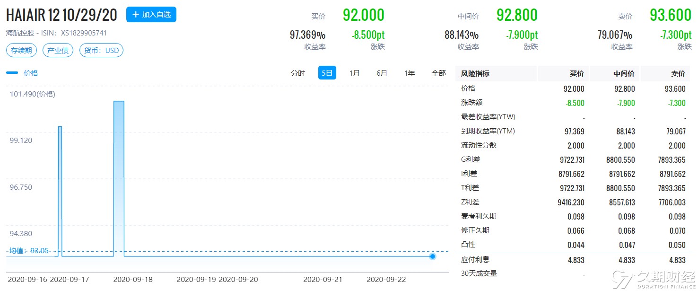Click the T利差 row label
Image resolution: width=698 pixels, height=291 pixels.
tap(471, 188)
